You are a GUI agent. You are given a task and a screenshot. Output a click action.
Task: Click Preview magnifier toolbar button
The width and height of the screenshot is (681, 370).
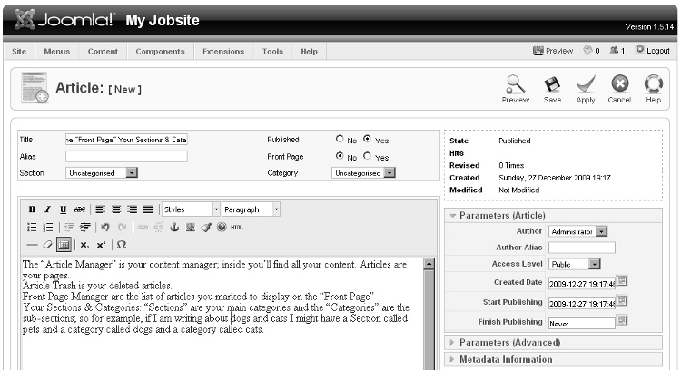[x=516, y=89]
